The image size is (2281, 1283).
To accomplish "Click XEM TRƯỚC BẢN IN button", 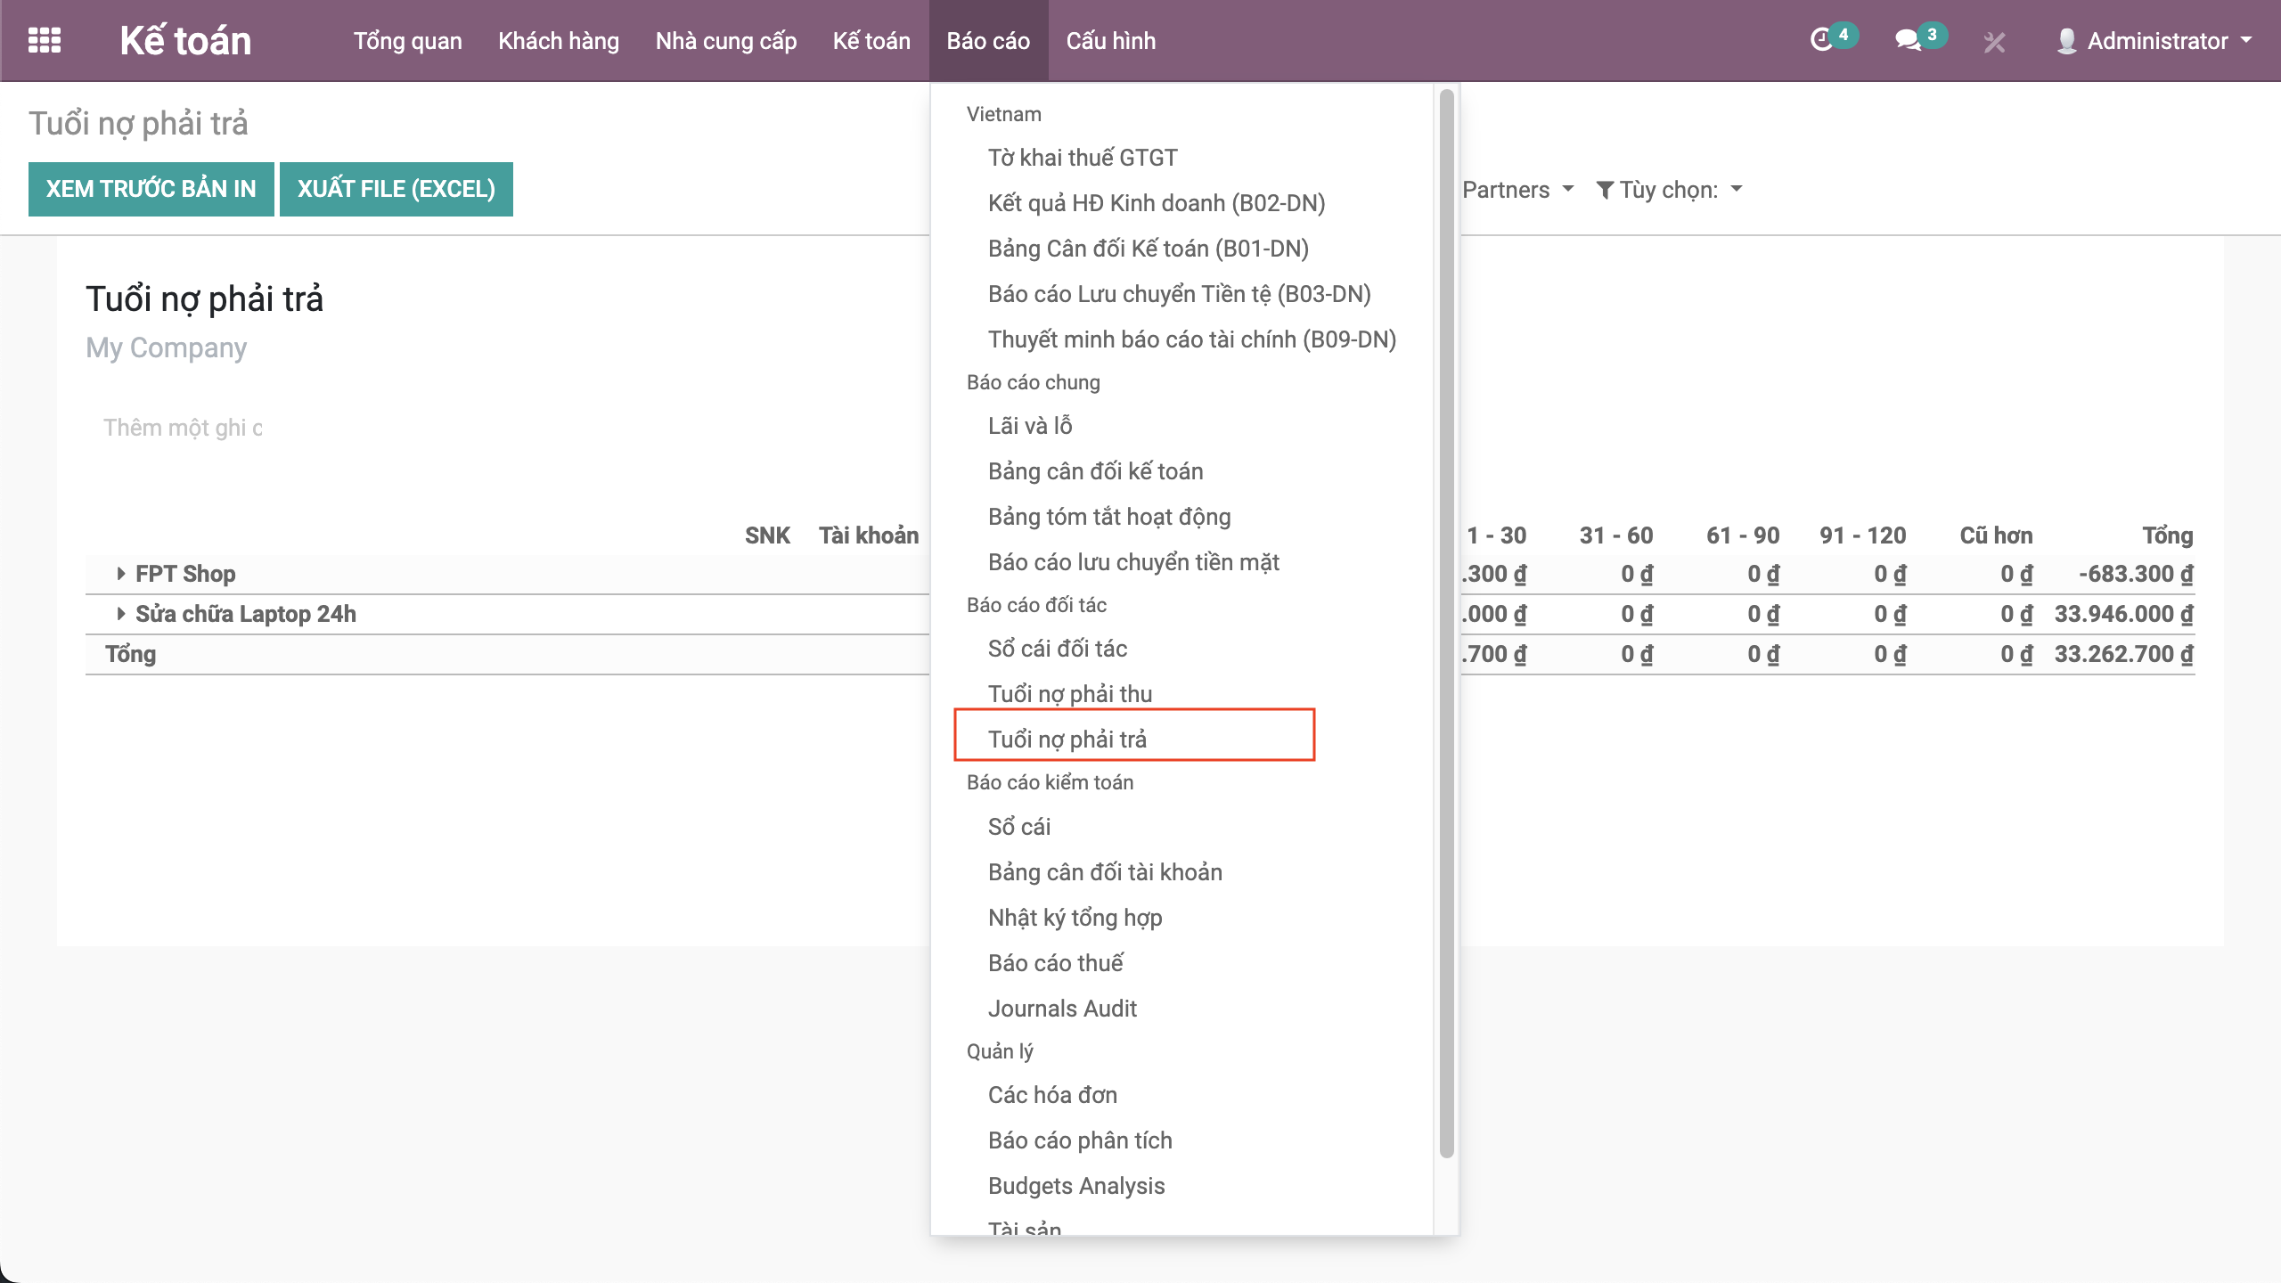I will [x=151, y=189].
